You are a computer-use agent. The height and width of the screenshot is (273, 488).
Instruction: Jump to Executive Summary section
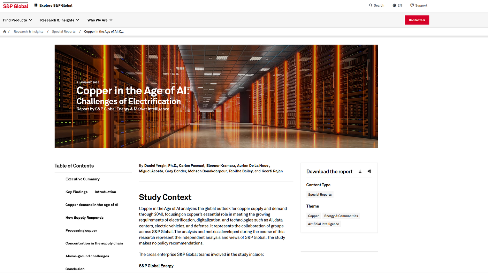click(83, 179)
